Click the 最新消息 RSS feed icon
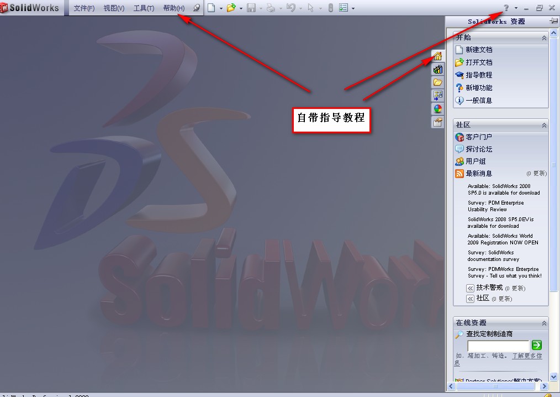Viewport: 560px width, 397px height. 459,174
